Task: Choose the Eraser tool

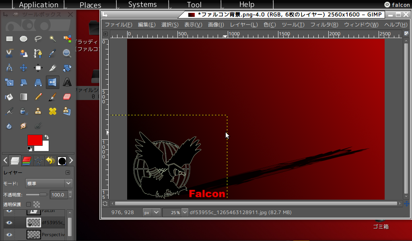Action: [67, 97]
